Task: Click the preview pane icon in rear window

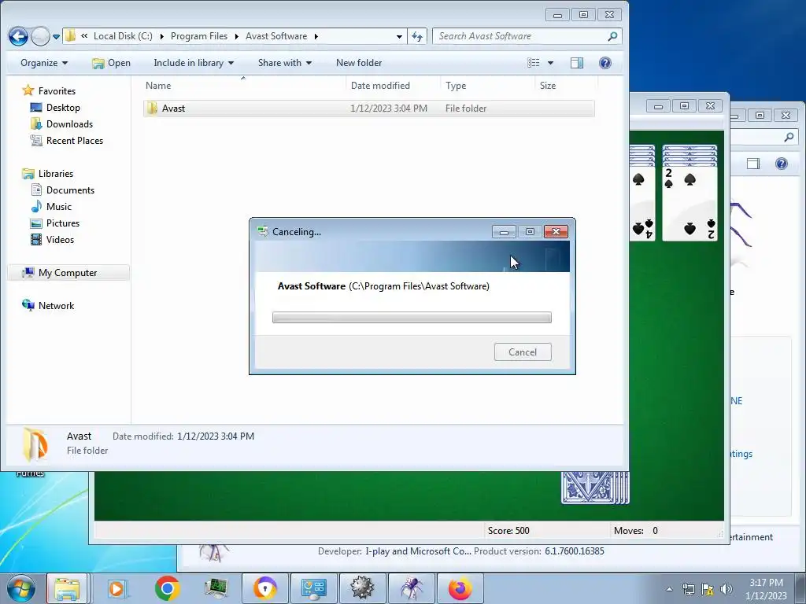Action: (x=753, y=164)
